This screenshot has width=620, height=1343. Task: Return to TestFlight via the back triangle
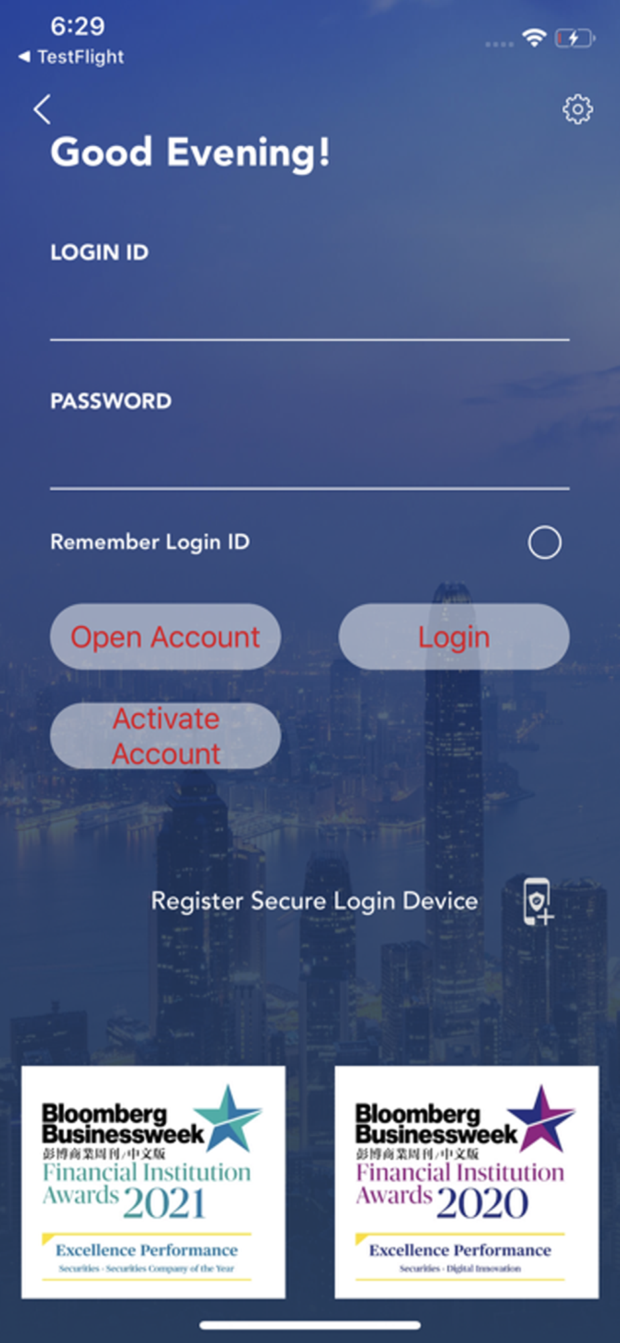tap(24, 56)
